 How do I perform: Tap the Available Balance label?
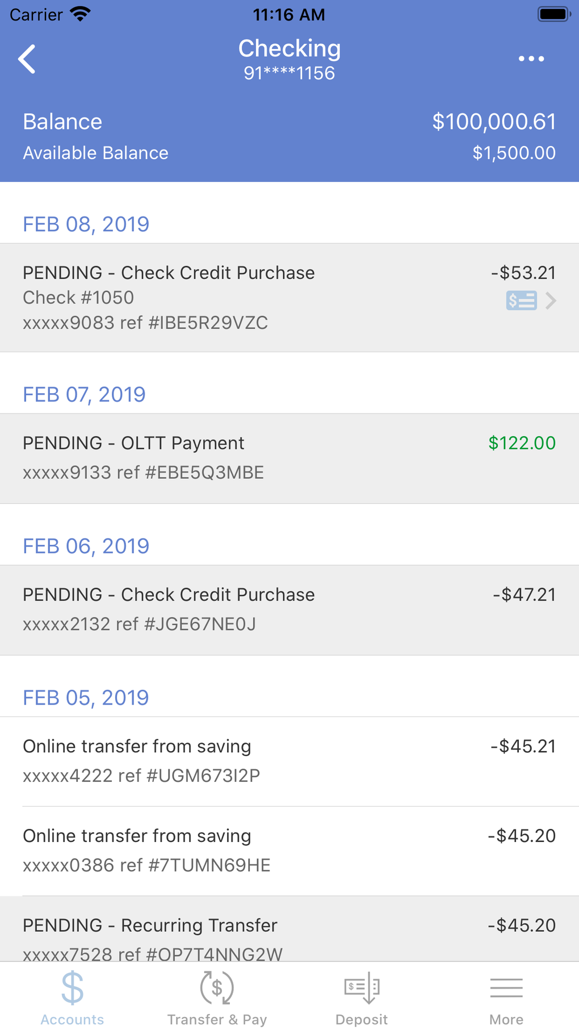pyautogui.click(x=95, y=153)
